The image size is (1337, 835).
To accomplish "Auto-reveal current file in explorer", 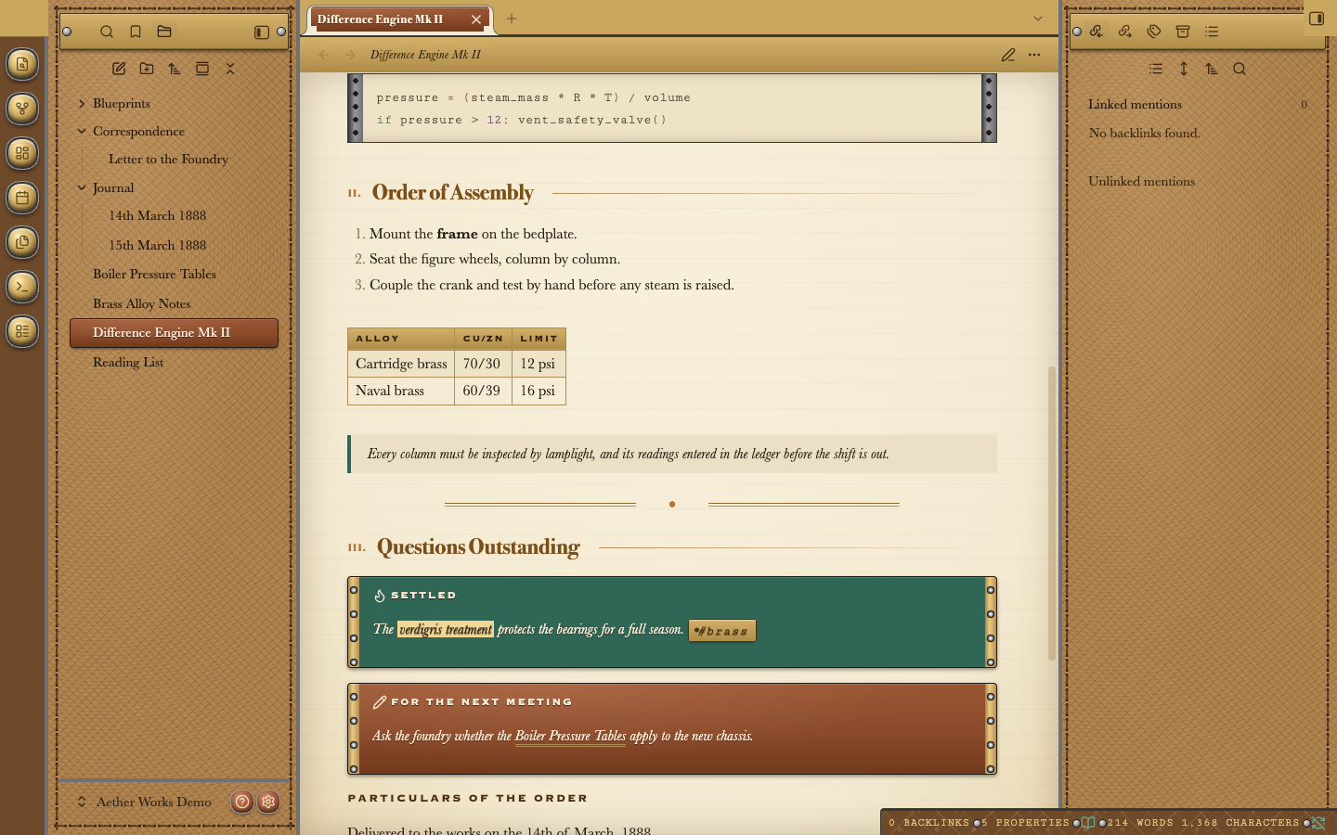I will (x=202, y=69).
